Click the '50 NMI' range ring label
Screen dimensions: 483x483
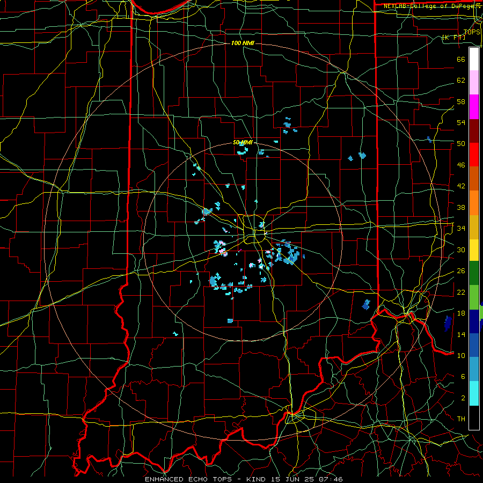click(x=243, y=142)
